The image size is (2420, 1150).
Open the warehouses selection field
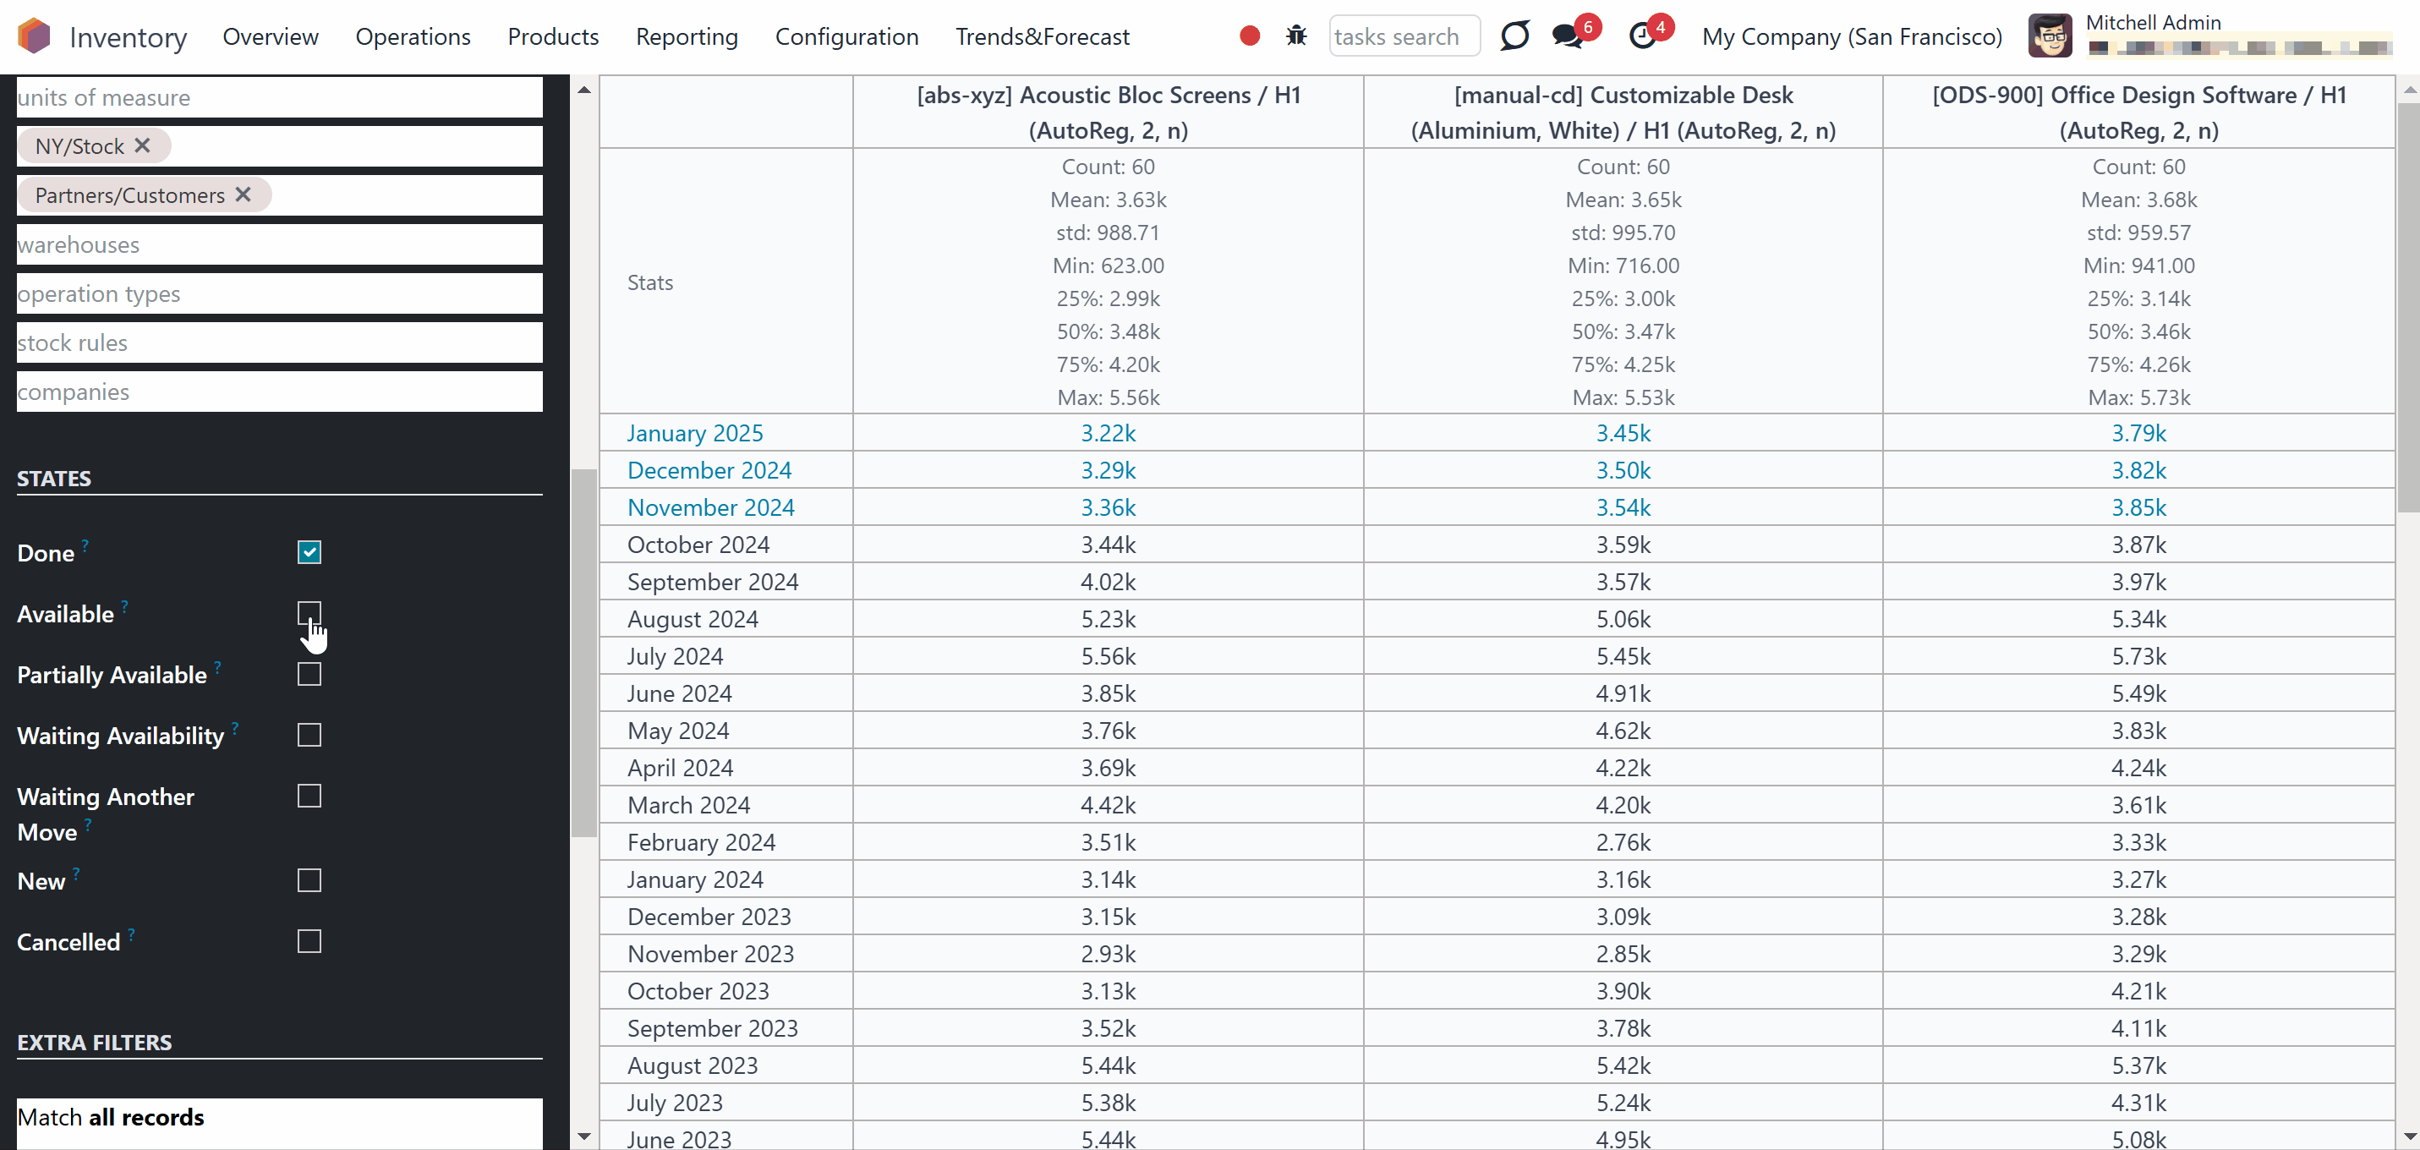pos(280,245)
